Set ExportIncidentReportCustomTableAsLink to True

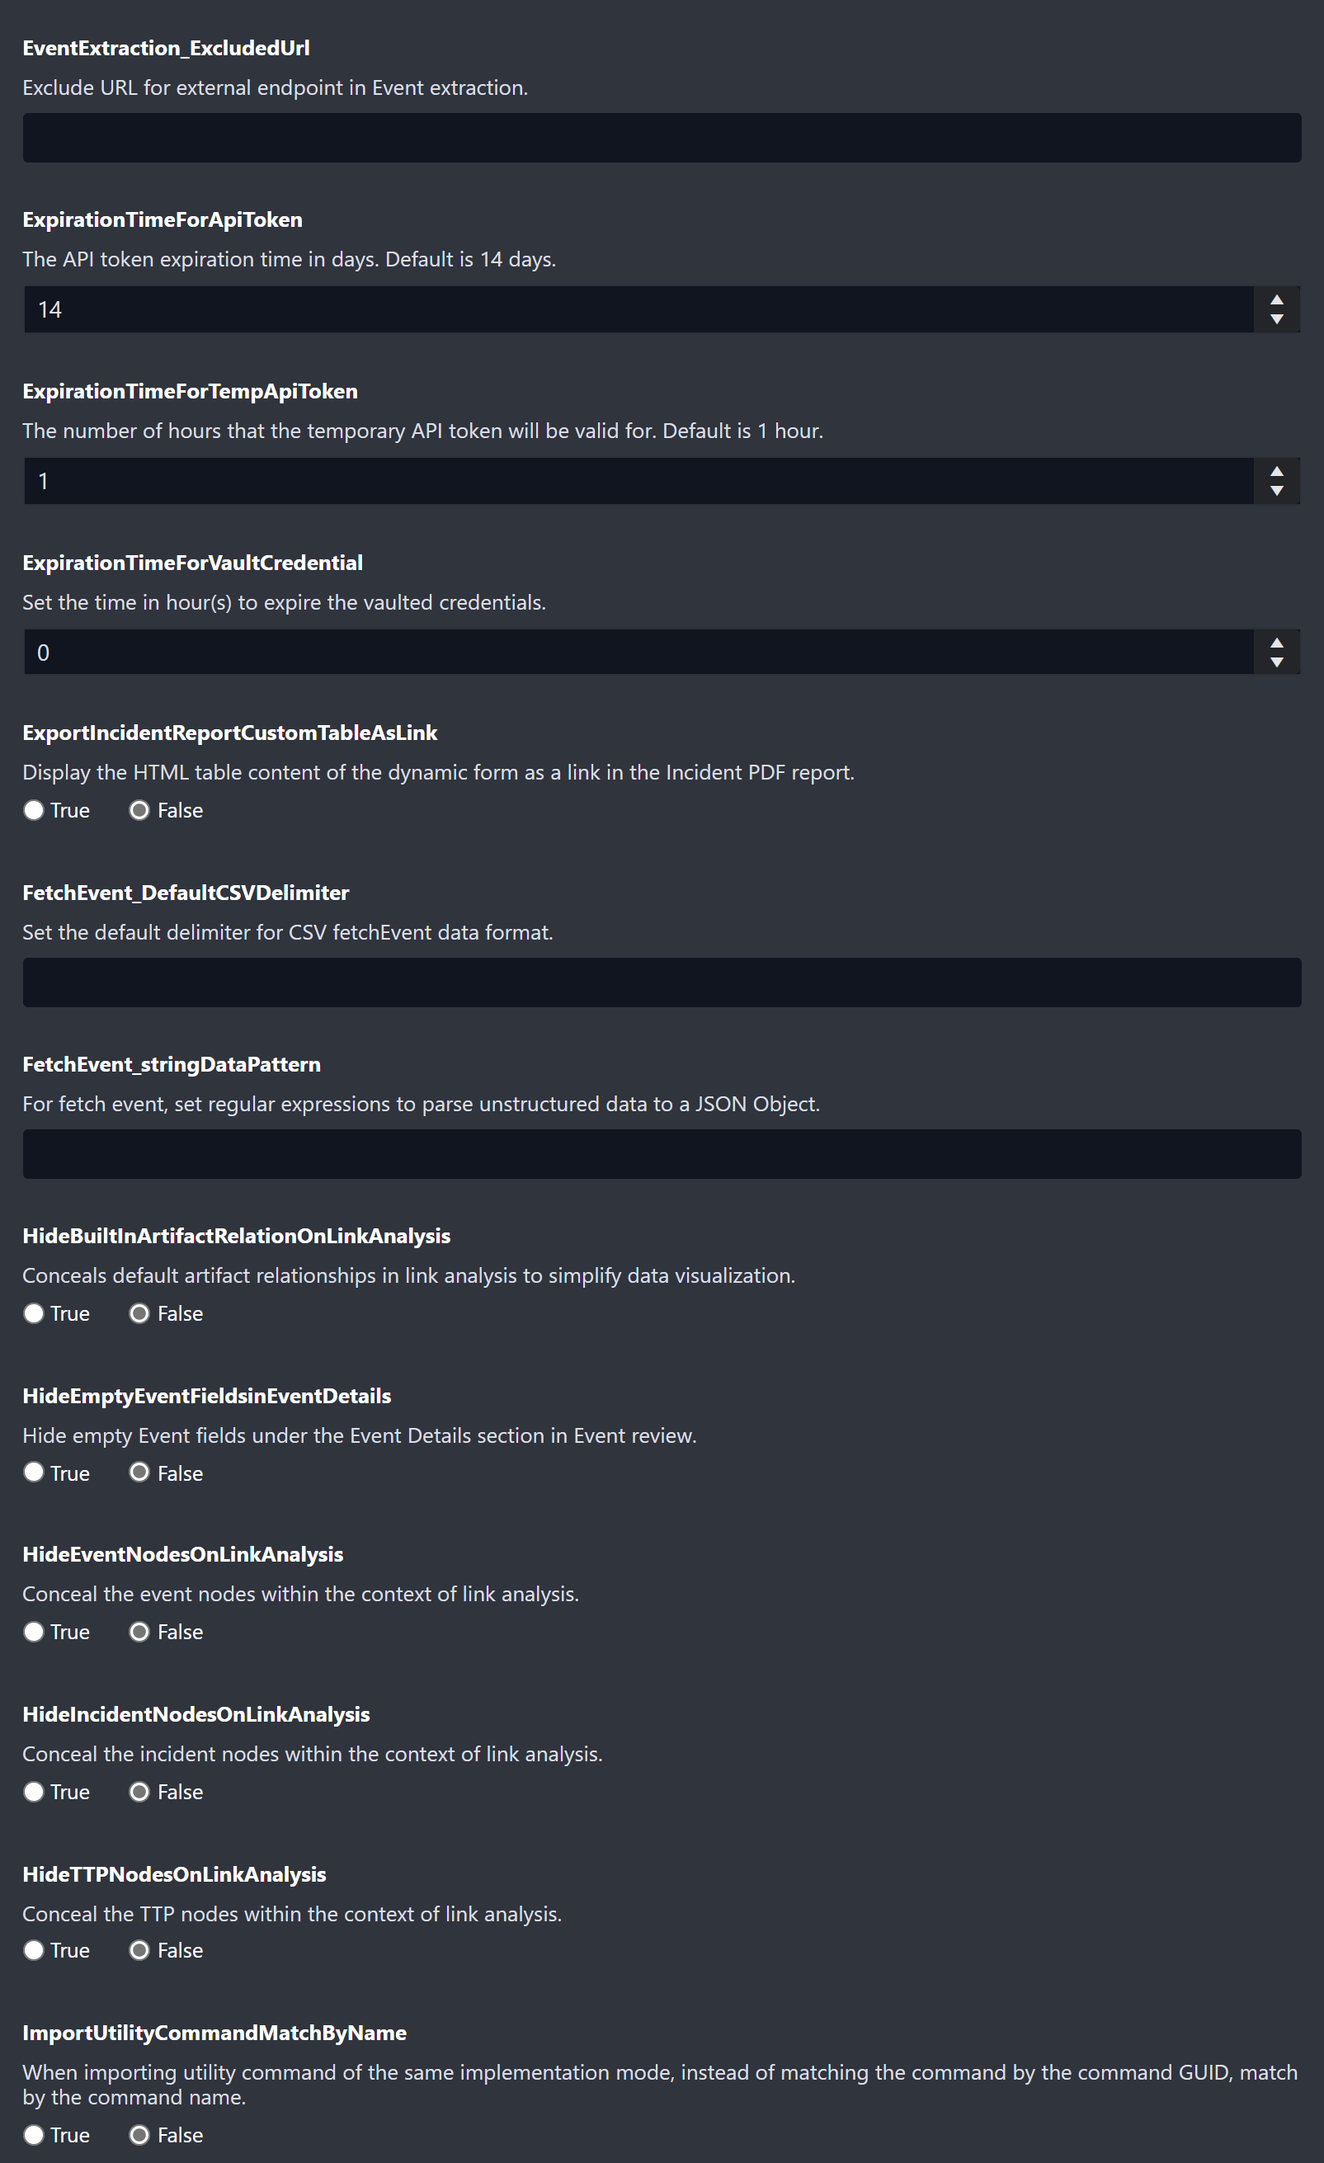33,810
